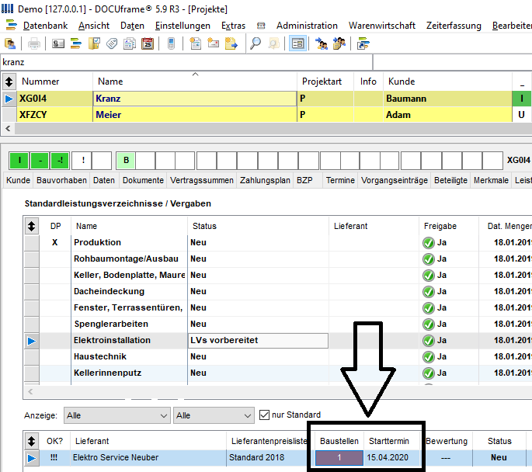
Task: Click the printer icon in toolbar
Action: pos(33,43)
